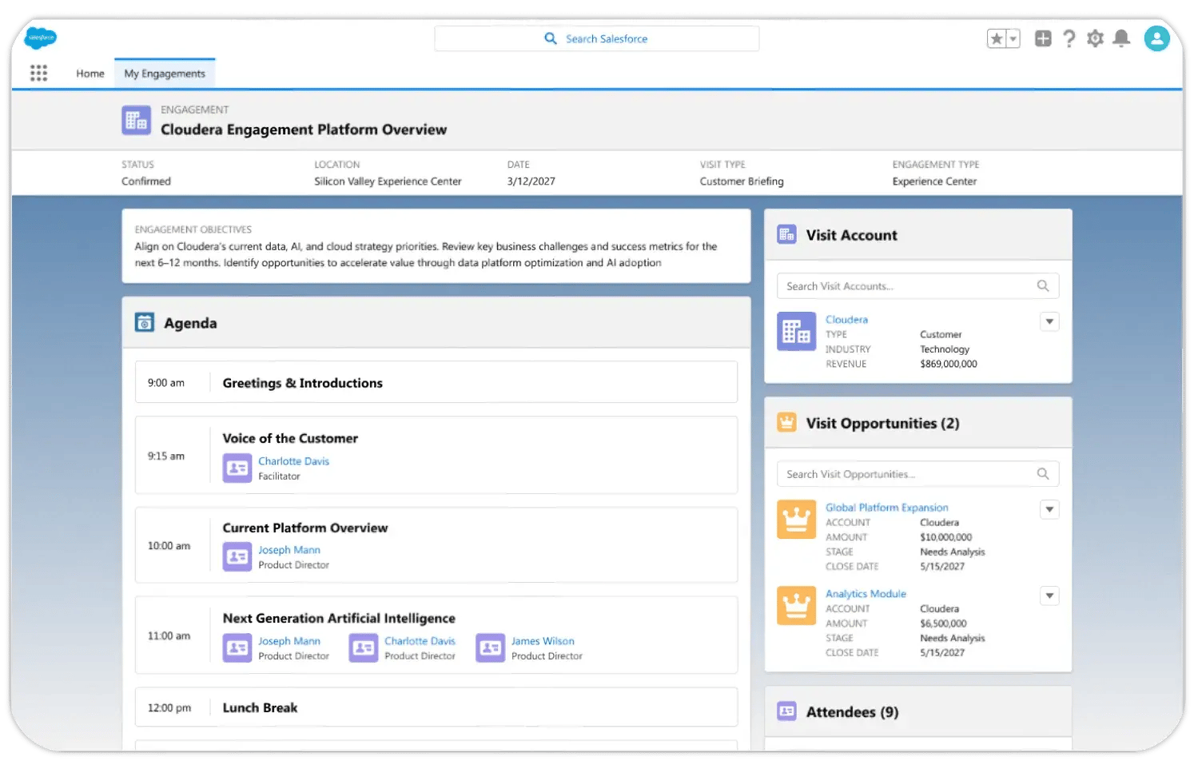Click the Attendees panel icon
The height and width of the screenshot is (761, 1194).
click(x=787, y=711)
